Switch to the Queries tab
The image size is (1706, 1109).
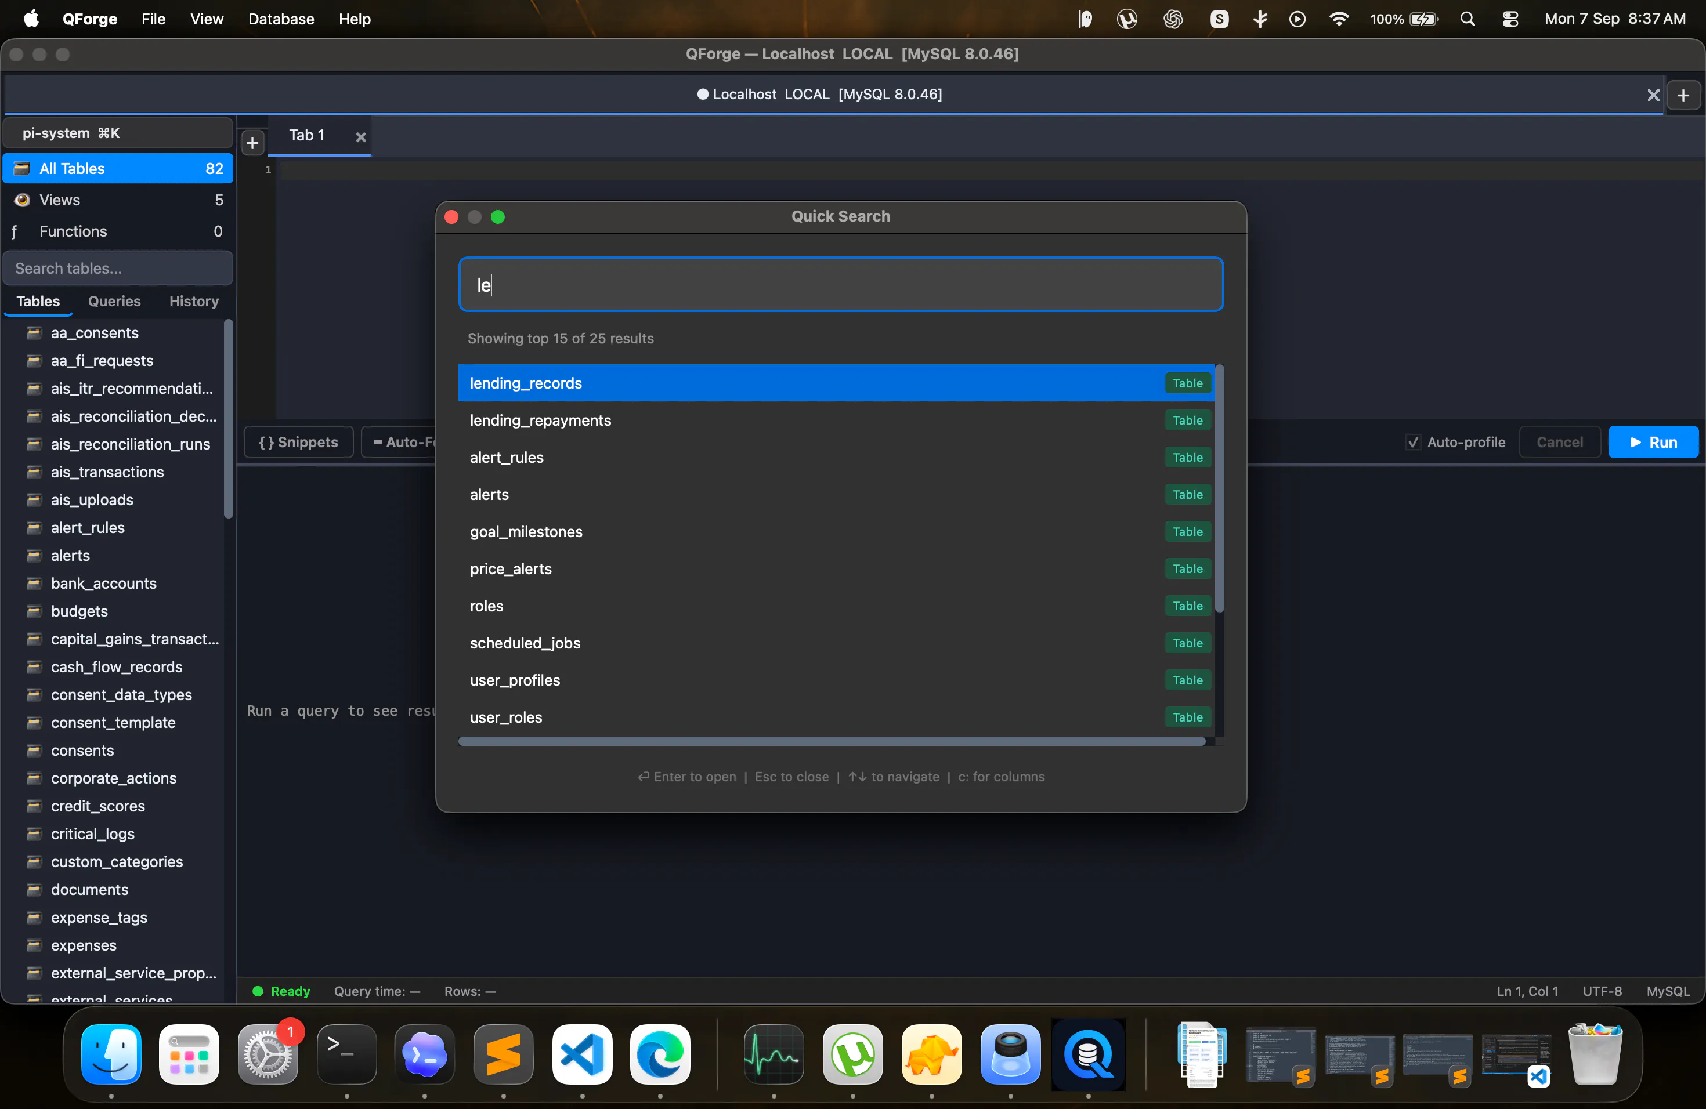114,301
